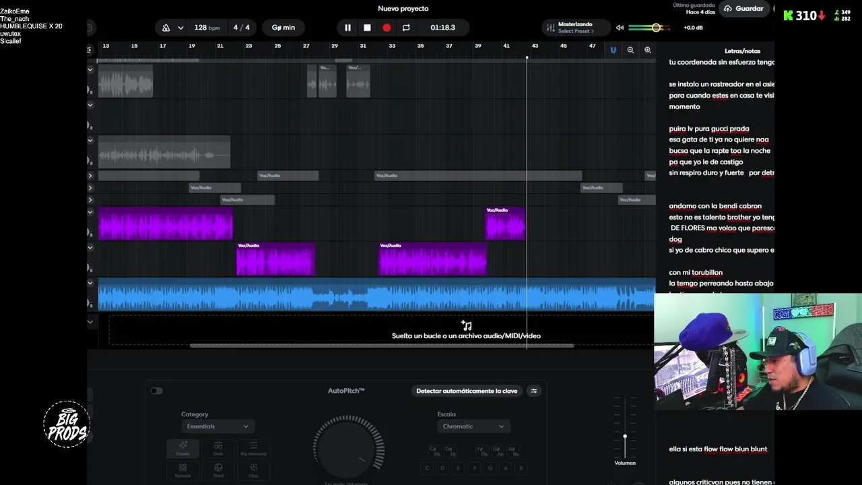Viewport: 862px width, 485px height.
Task: Adjust the Volumen vertical fader
Action: [625, 437]
